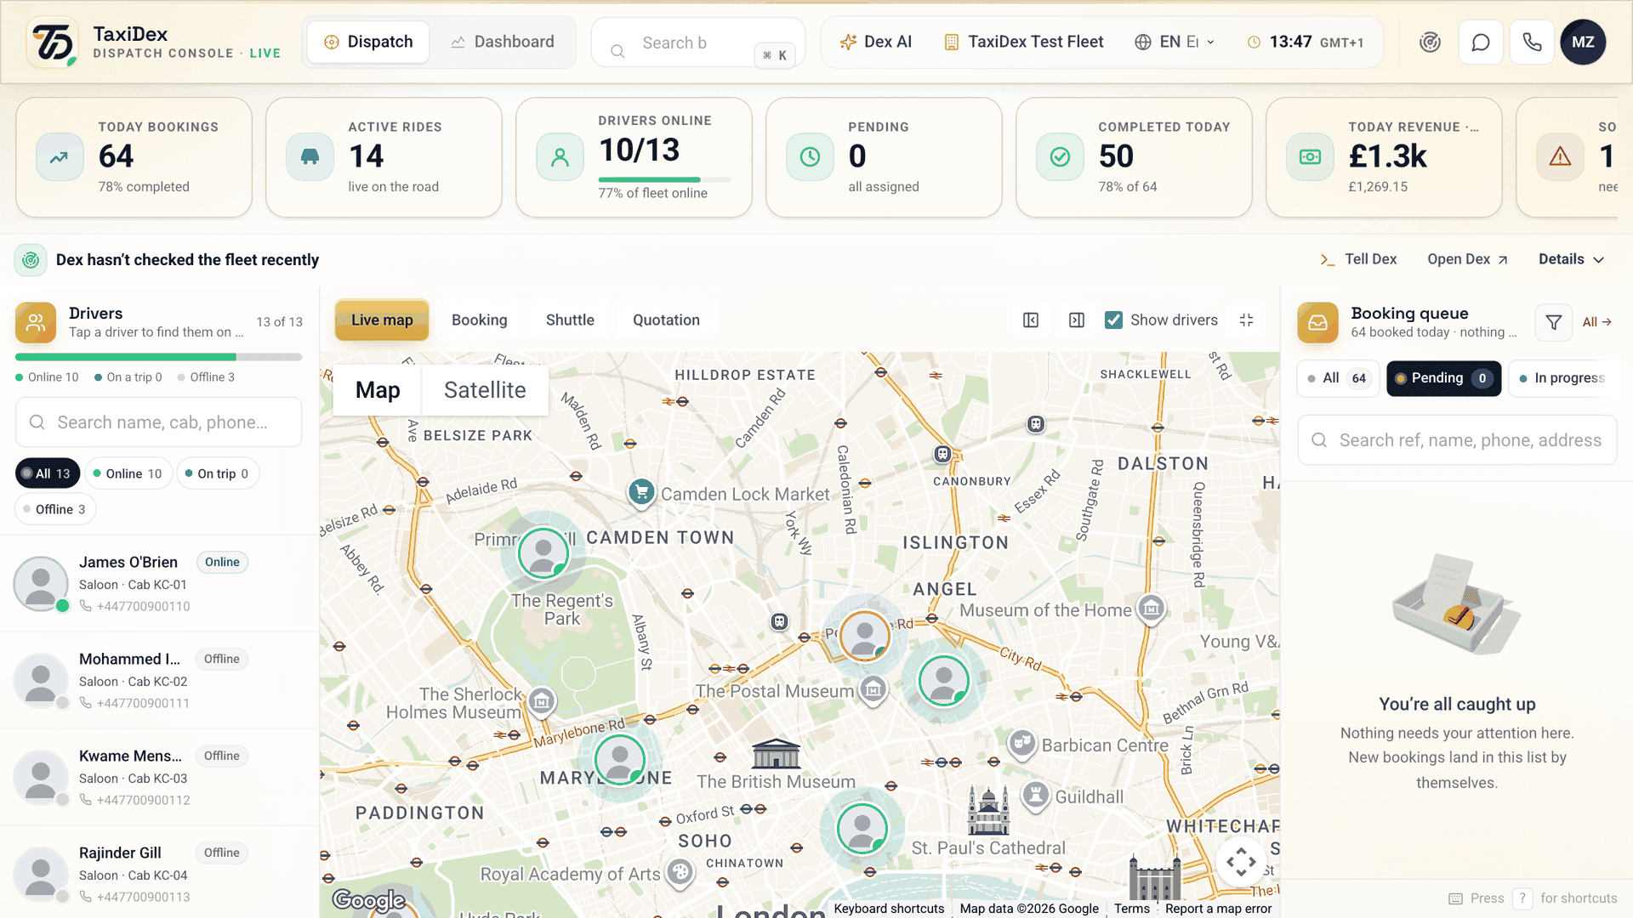
Task: Click the map pan control button
Action: [1241, 862]
